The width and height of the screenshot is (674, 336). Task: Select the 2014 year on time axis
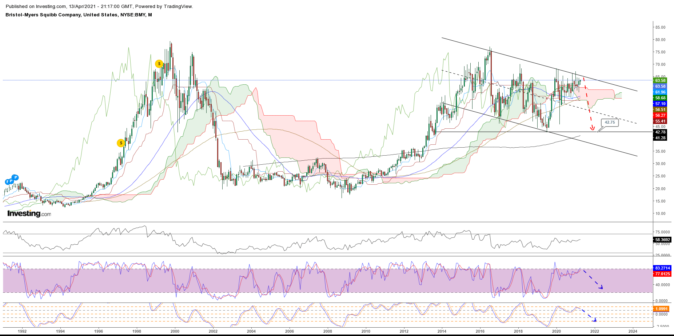(x=442, y=331)
